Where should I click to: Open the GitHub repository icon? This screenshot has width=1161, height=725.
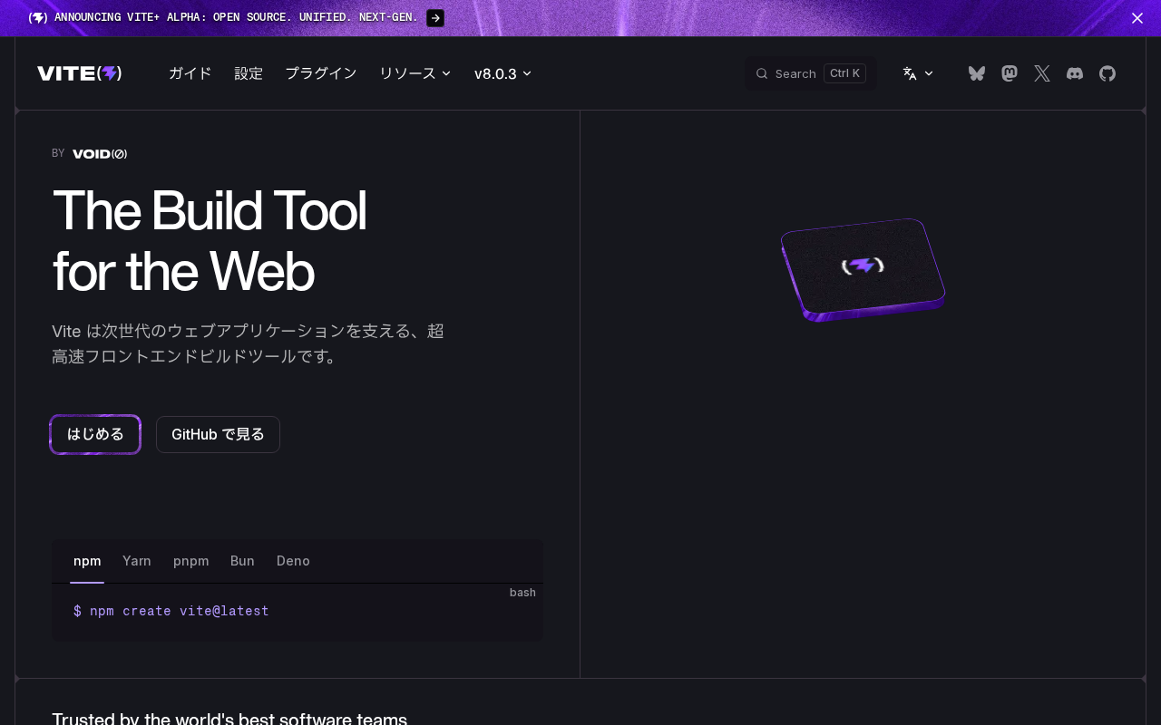(1107, 73)
